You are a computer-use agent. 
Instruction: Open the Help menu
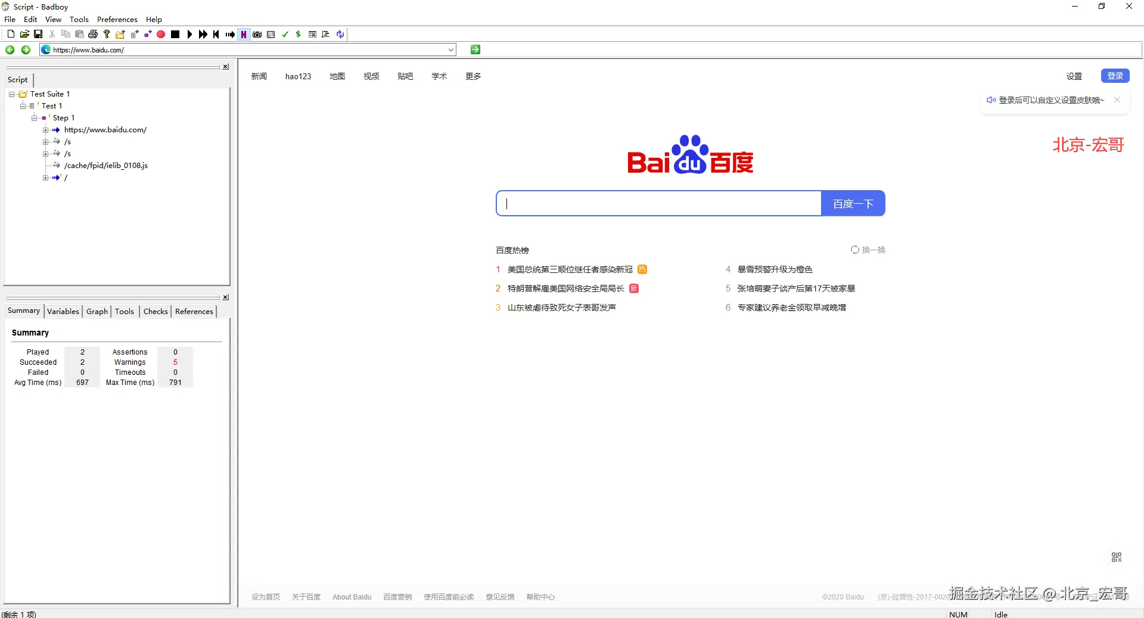click(x=154, y=20)
